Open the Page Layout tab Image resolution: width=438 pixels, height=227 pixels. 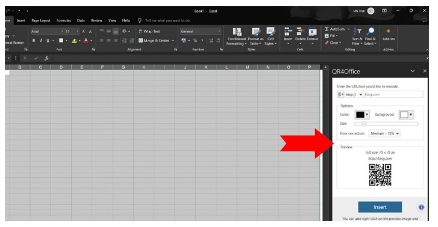[41, 20]
